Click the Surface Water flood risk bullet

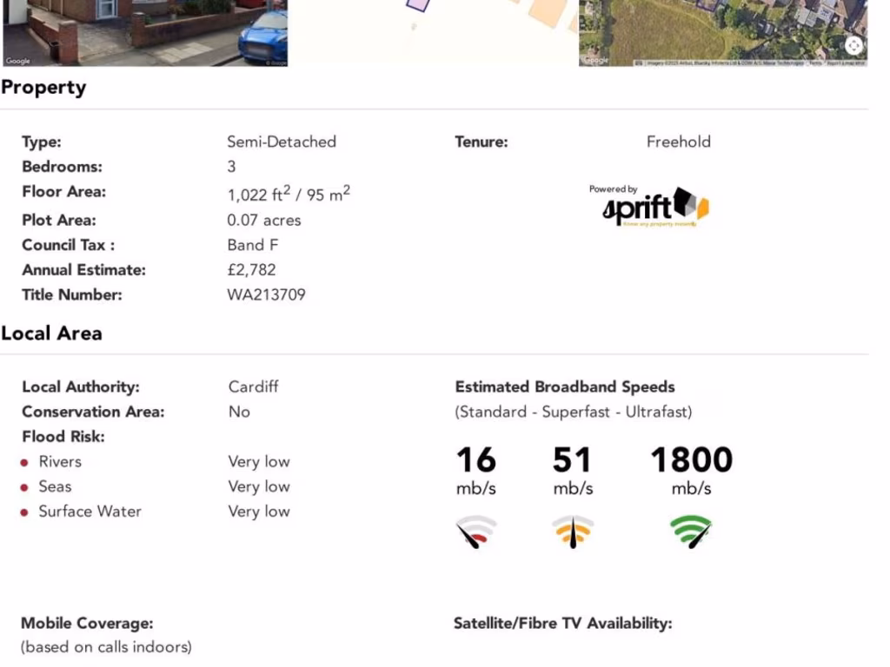tap(25, 512)
